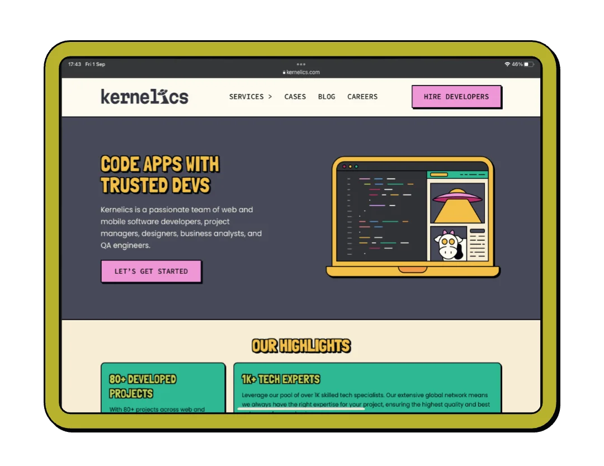
Task: Tap the kernelics.com address bar
Action: coord(301,72)
